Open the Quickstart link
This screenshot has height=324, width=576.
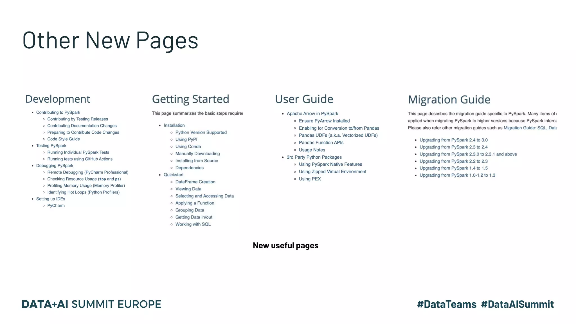tap(174, 175)
